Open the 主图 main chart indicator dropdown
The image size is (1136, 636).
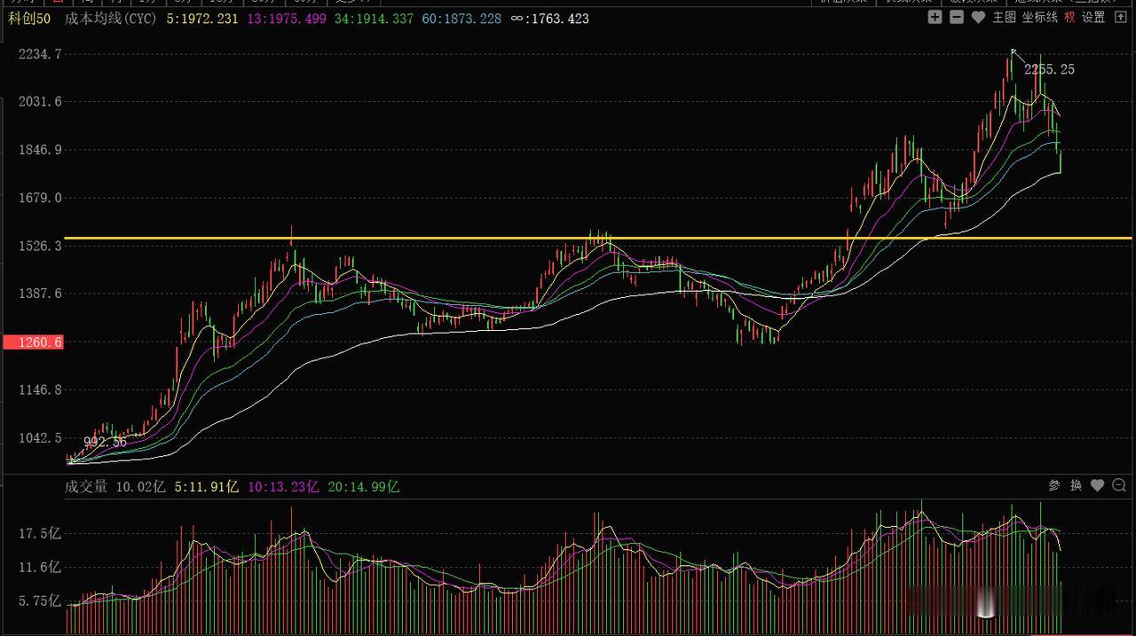tap(1004, 17)
